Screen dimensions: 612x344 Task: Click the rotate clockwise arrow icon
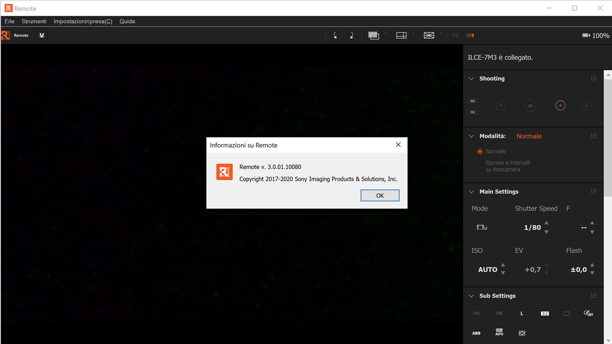[351, 35]
